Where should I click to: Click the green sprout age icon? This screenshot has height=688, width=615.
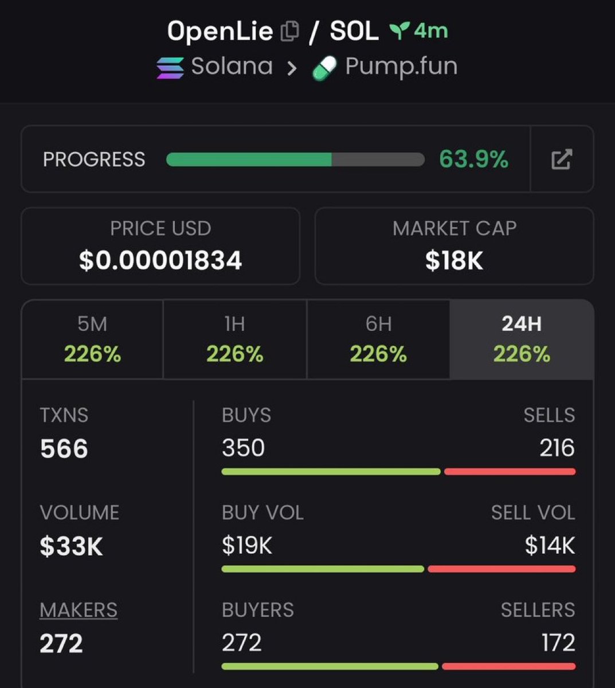click(399, 31)
